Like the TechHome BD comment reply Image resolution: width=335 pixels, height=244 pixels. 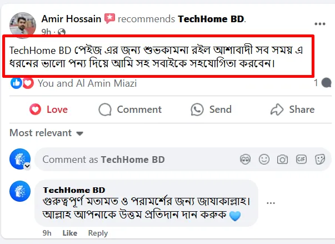coord(70,233)
